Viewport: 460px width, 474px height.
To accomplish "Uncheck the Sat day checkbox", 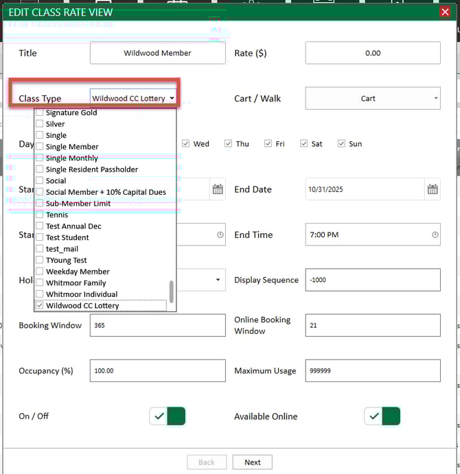I will (x=303, y=144).
